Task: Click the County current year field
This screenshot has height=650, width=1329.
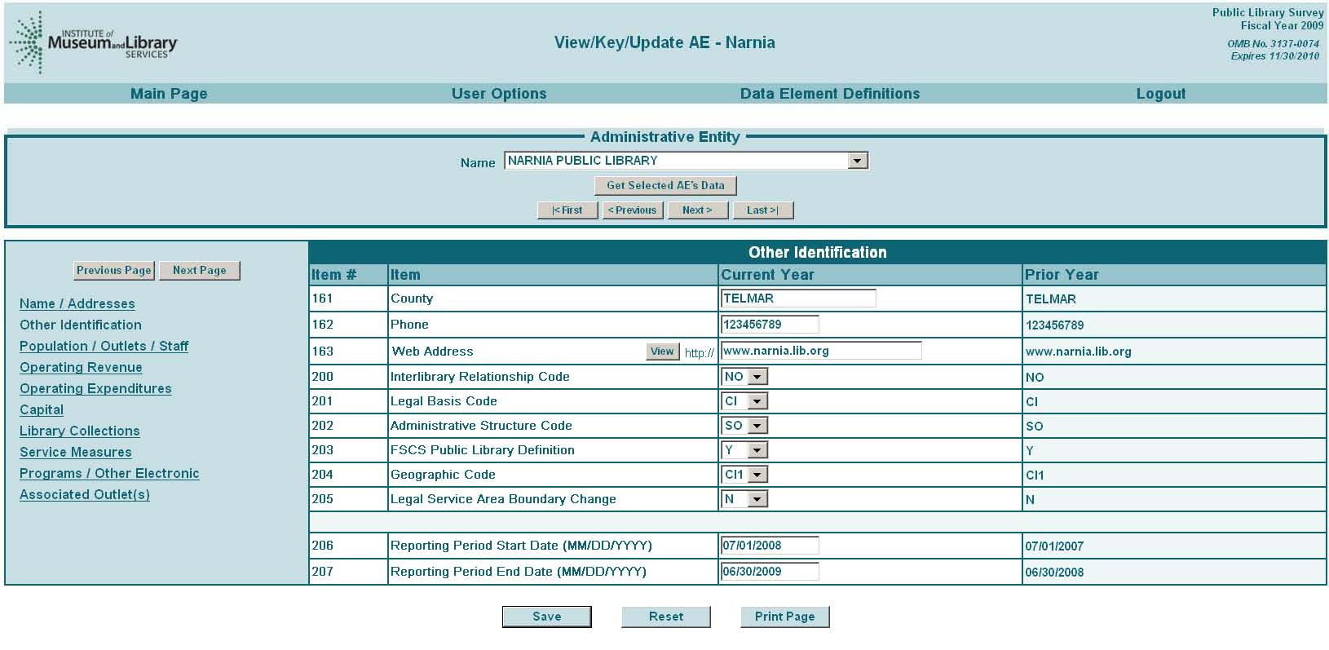Action: [798, 298]
